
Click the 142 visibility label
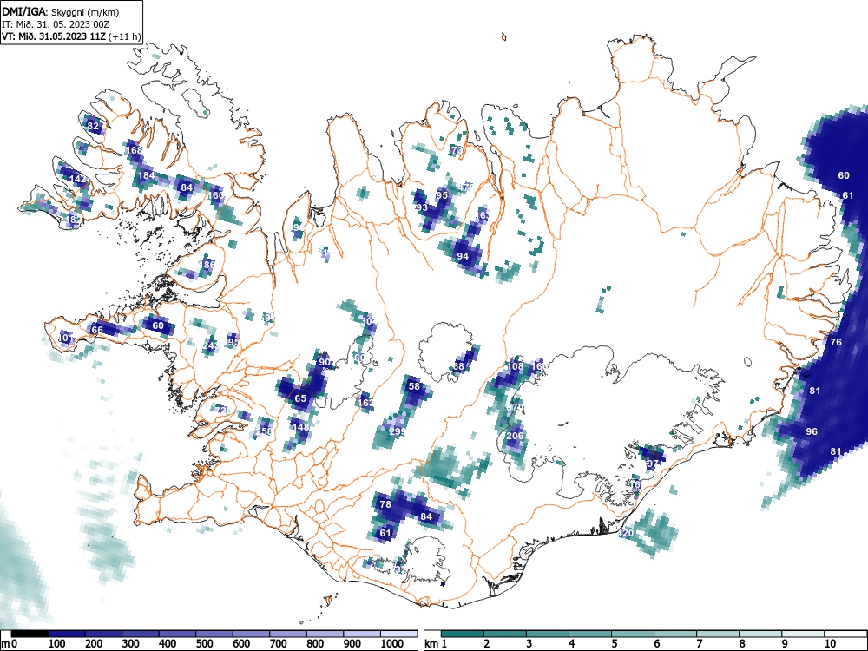click(x=79, y=179)
